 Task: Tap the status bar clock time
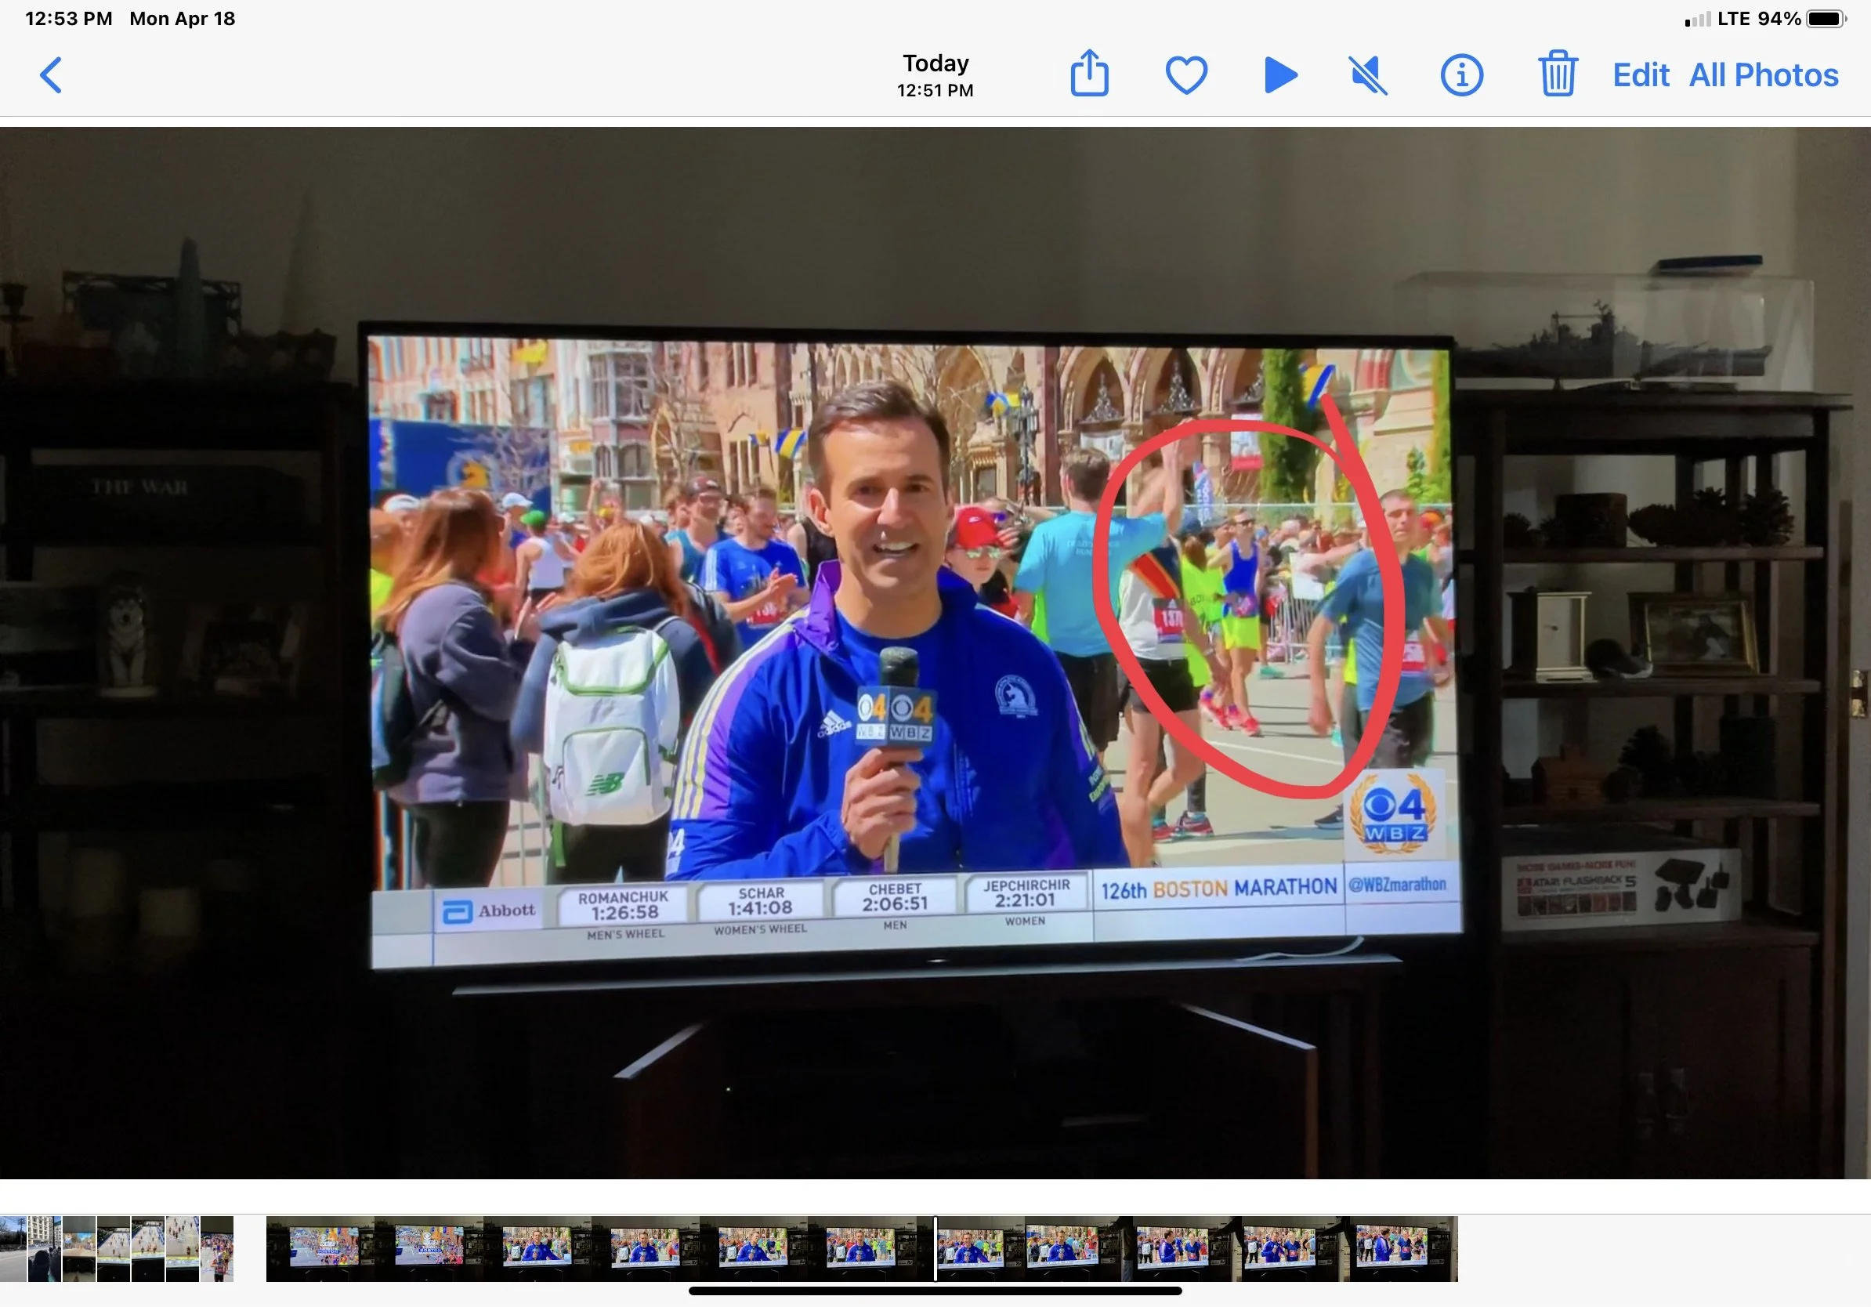pos(68,19)
